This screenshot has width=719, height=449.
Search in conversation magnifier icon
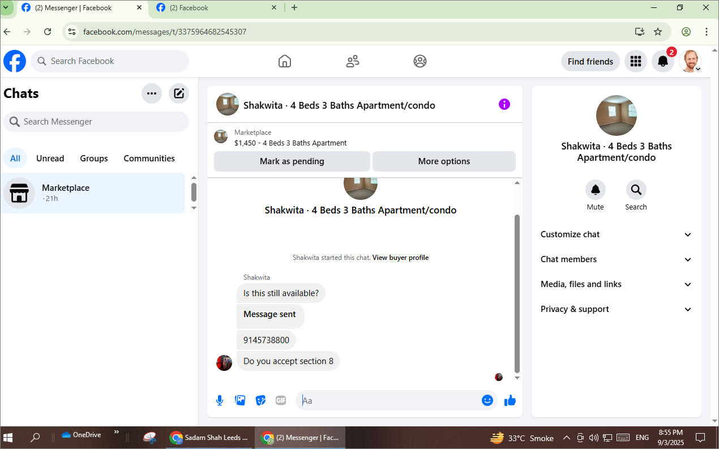(x=636, y=190)
